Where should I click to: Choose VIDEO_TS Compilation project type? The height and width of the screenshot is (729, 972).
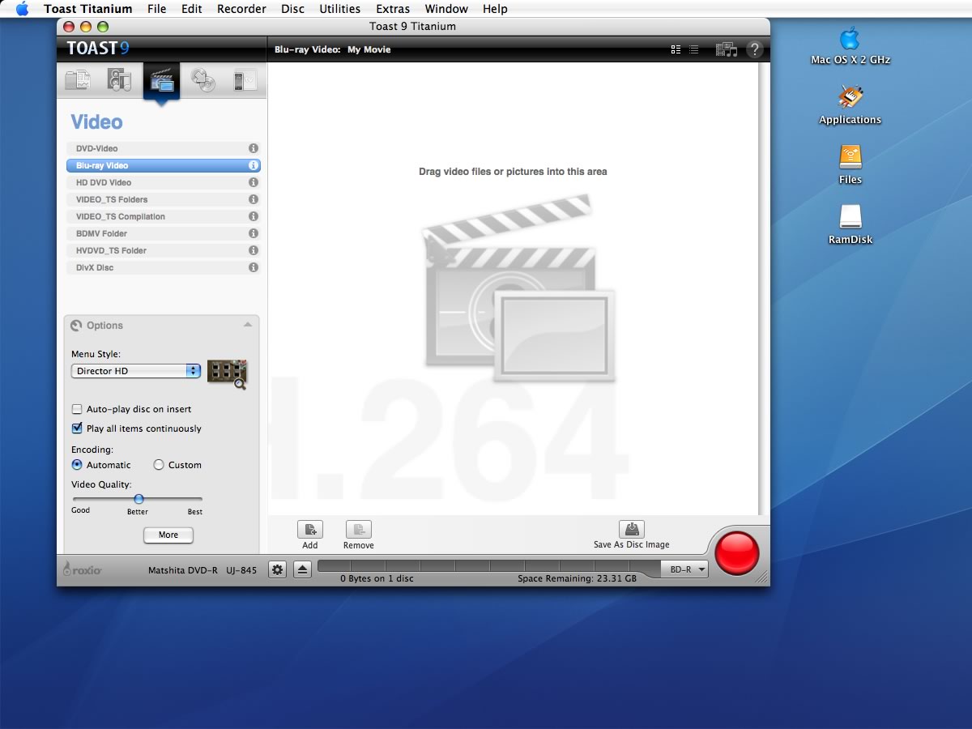(x=163, y=216)
